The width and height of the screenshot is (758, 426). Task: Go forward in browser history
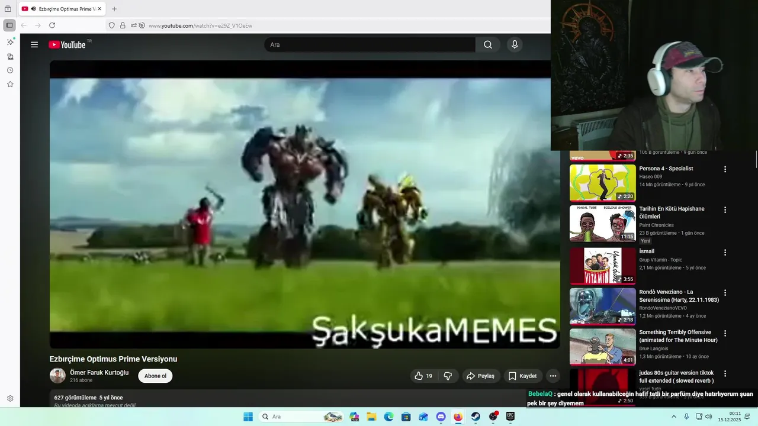pyautogui.click(x=38, y=25)
